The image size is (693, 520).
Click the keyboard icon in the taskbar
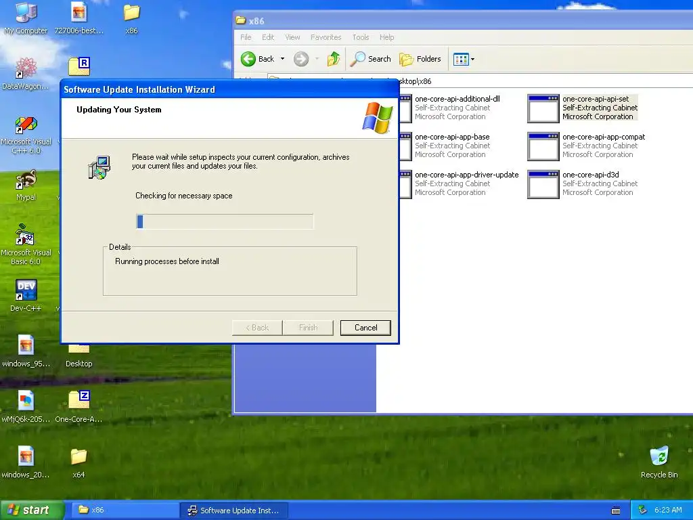coord(615,511)
